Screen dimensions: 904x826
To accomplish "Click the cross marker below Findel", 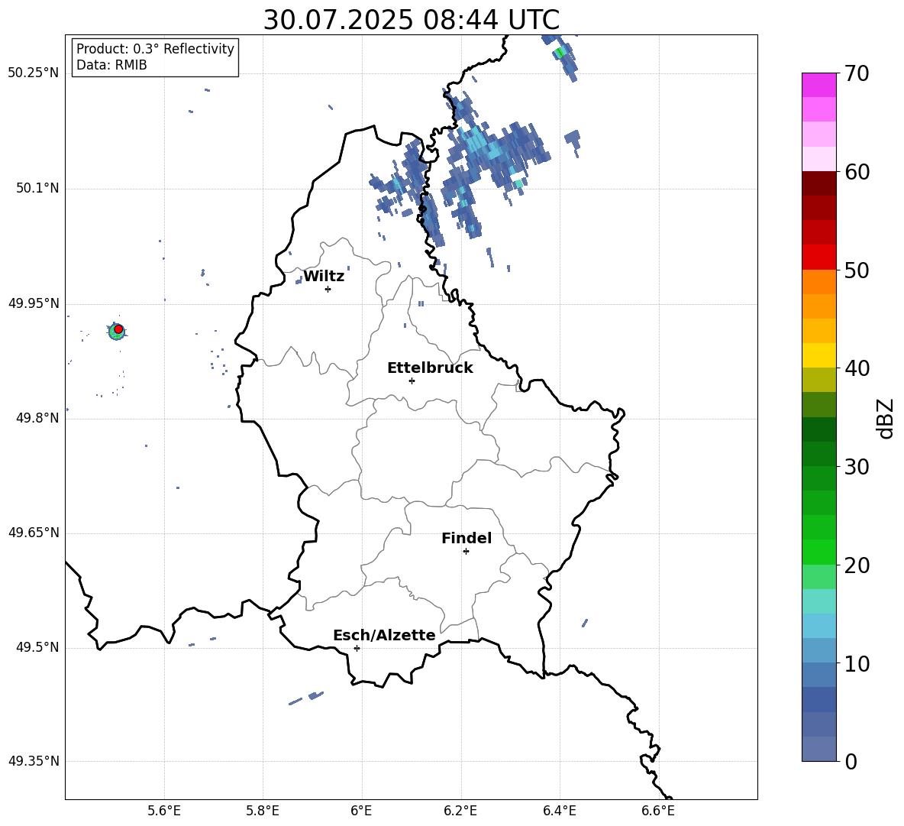I will 466,552.
